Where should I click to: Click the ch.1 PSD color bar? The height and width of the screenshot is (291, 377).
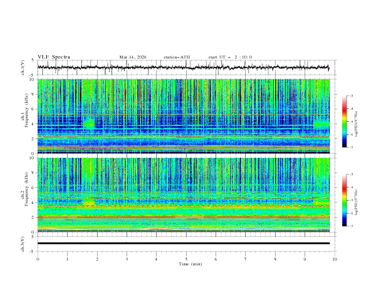[344, 121]
